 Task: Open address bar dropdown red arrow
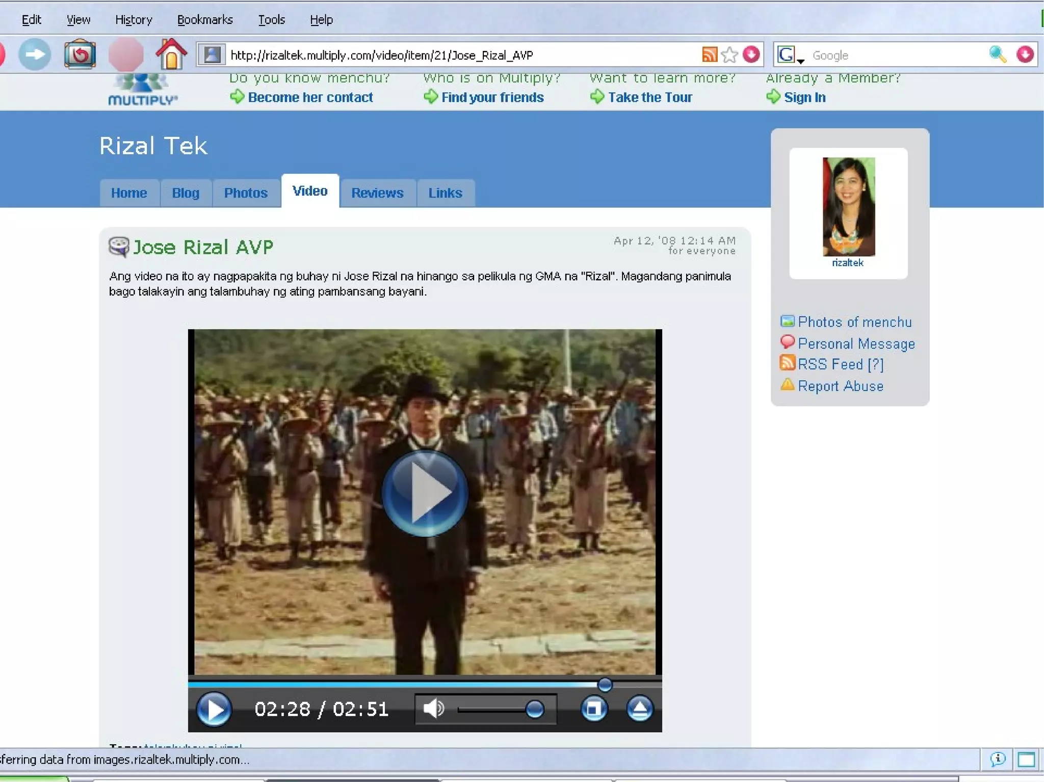point(751,55)
